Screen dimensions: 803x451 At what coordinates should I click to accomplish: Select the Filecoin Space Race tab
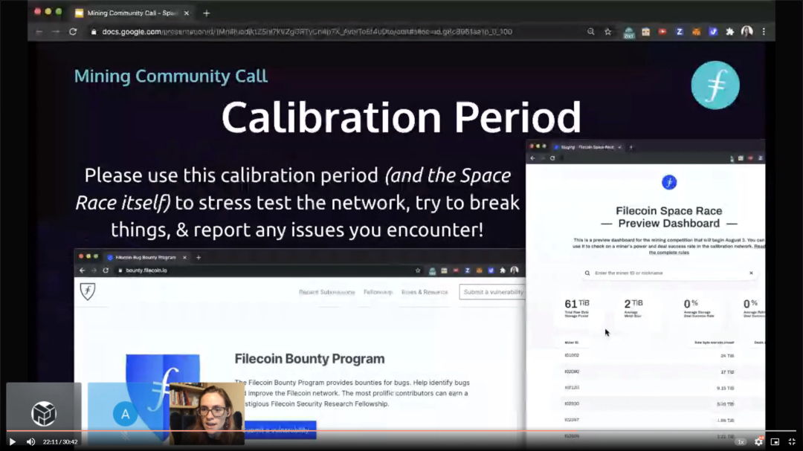click(x=587, y=147)
